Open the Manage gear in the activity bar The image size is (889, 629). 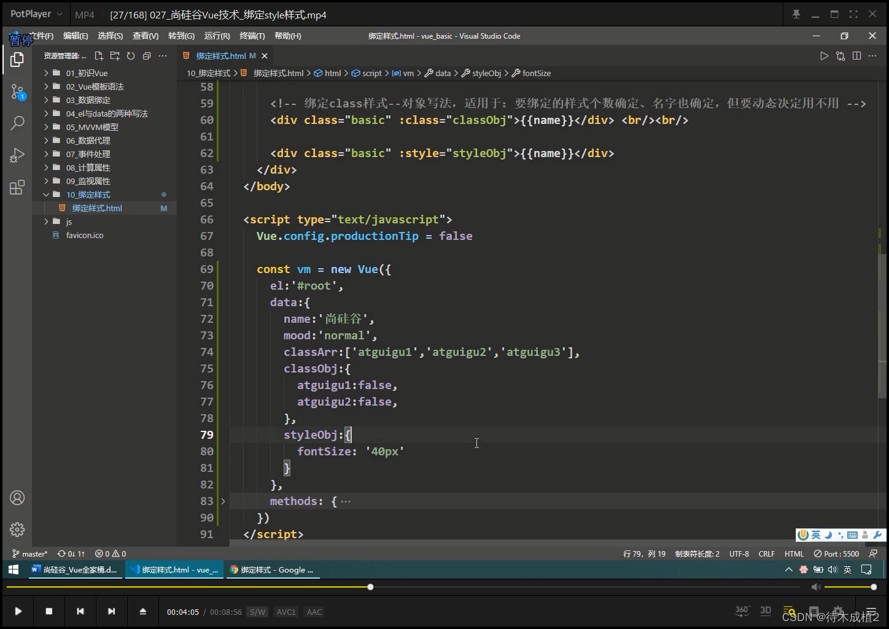tap(17, 529)
